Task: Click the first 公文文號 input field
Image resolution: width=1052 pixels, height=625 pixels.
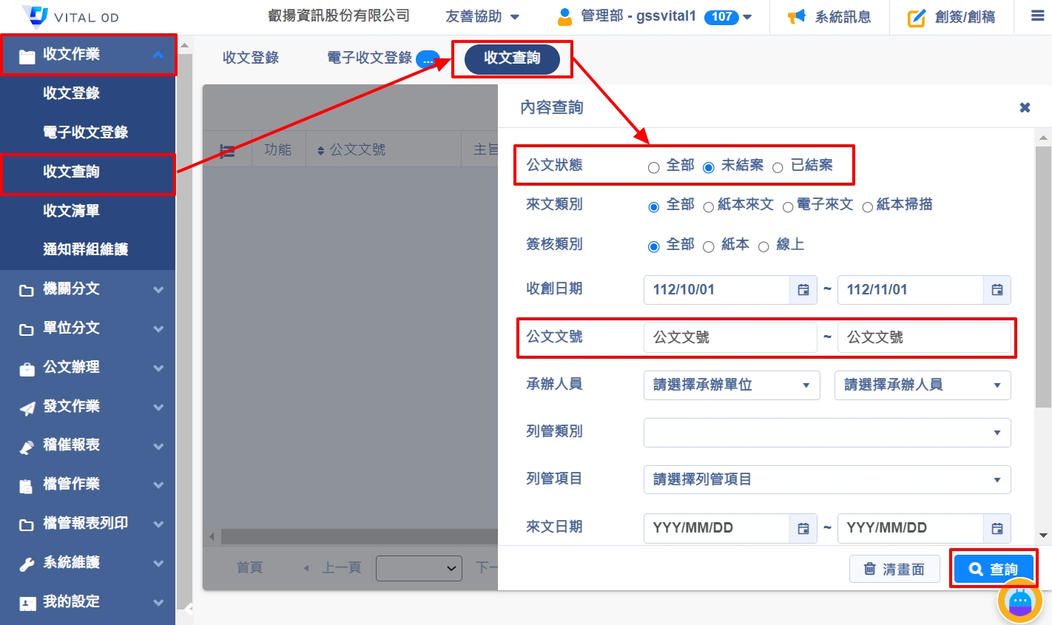Action: coord(729,338)
